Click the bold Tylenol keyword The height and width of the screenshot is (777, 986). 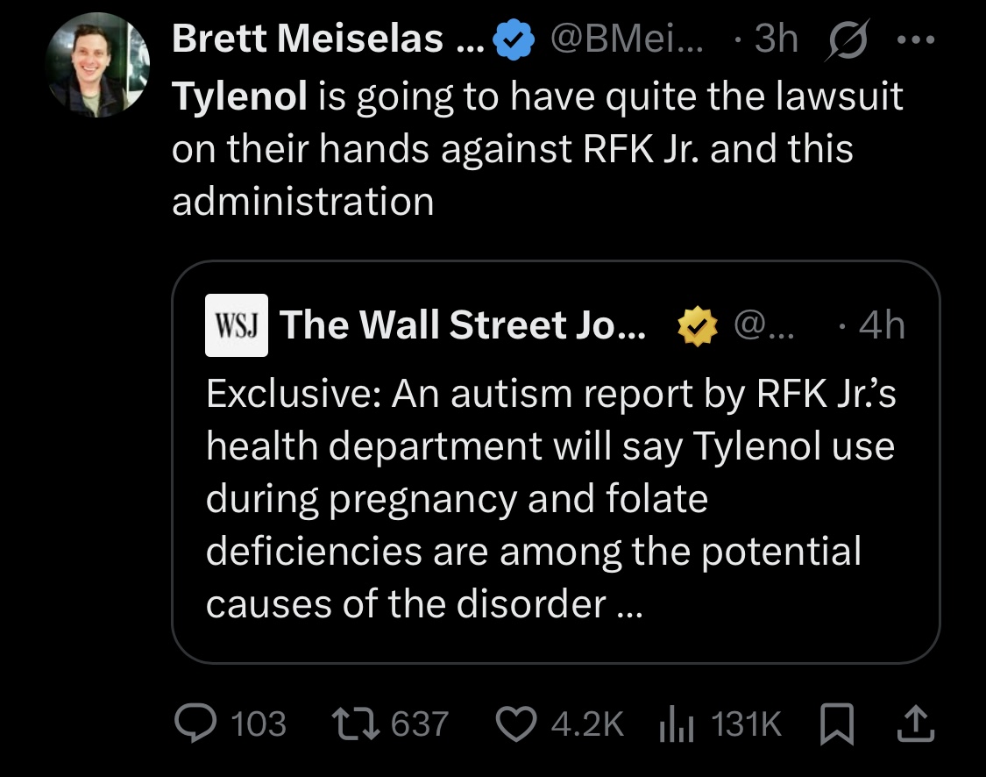pyautogui.click(x=238, y=96)
